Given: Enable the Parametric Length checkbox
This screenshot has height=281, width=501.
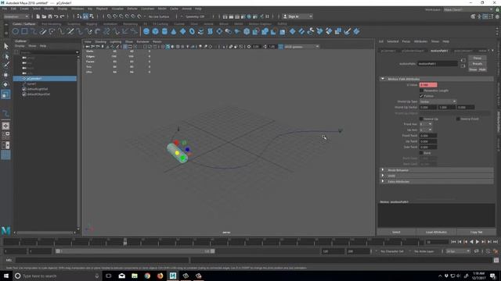Looking at the screenshot, I should (x=421, y=91).
